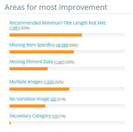Open the No Variation Image link
133x132 pixels.
coord(29,99)
